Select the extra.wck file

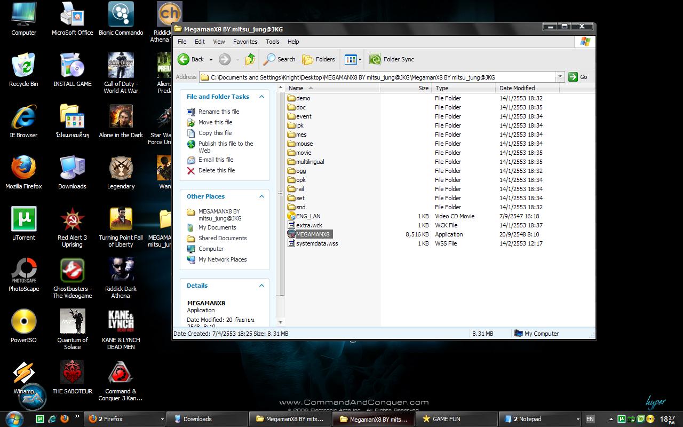305,225
